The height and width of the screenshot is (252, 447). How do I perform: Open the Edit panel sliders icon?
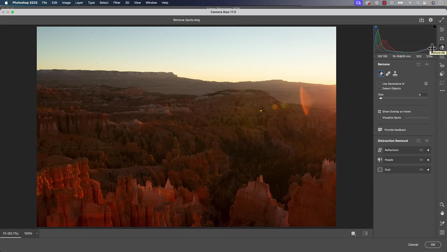point(442,29)
